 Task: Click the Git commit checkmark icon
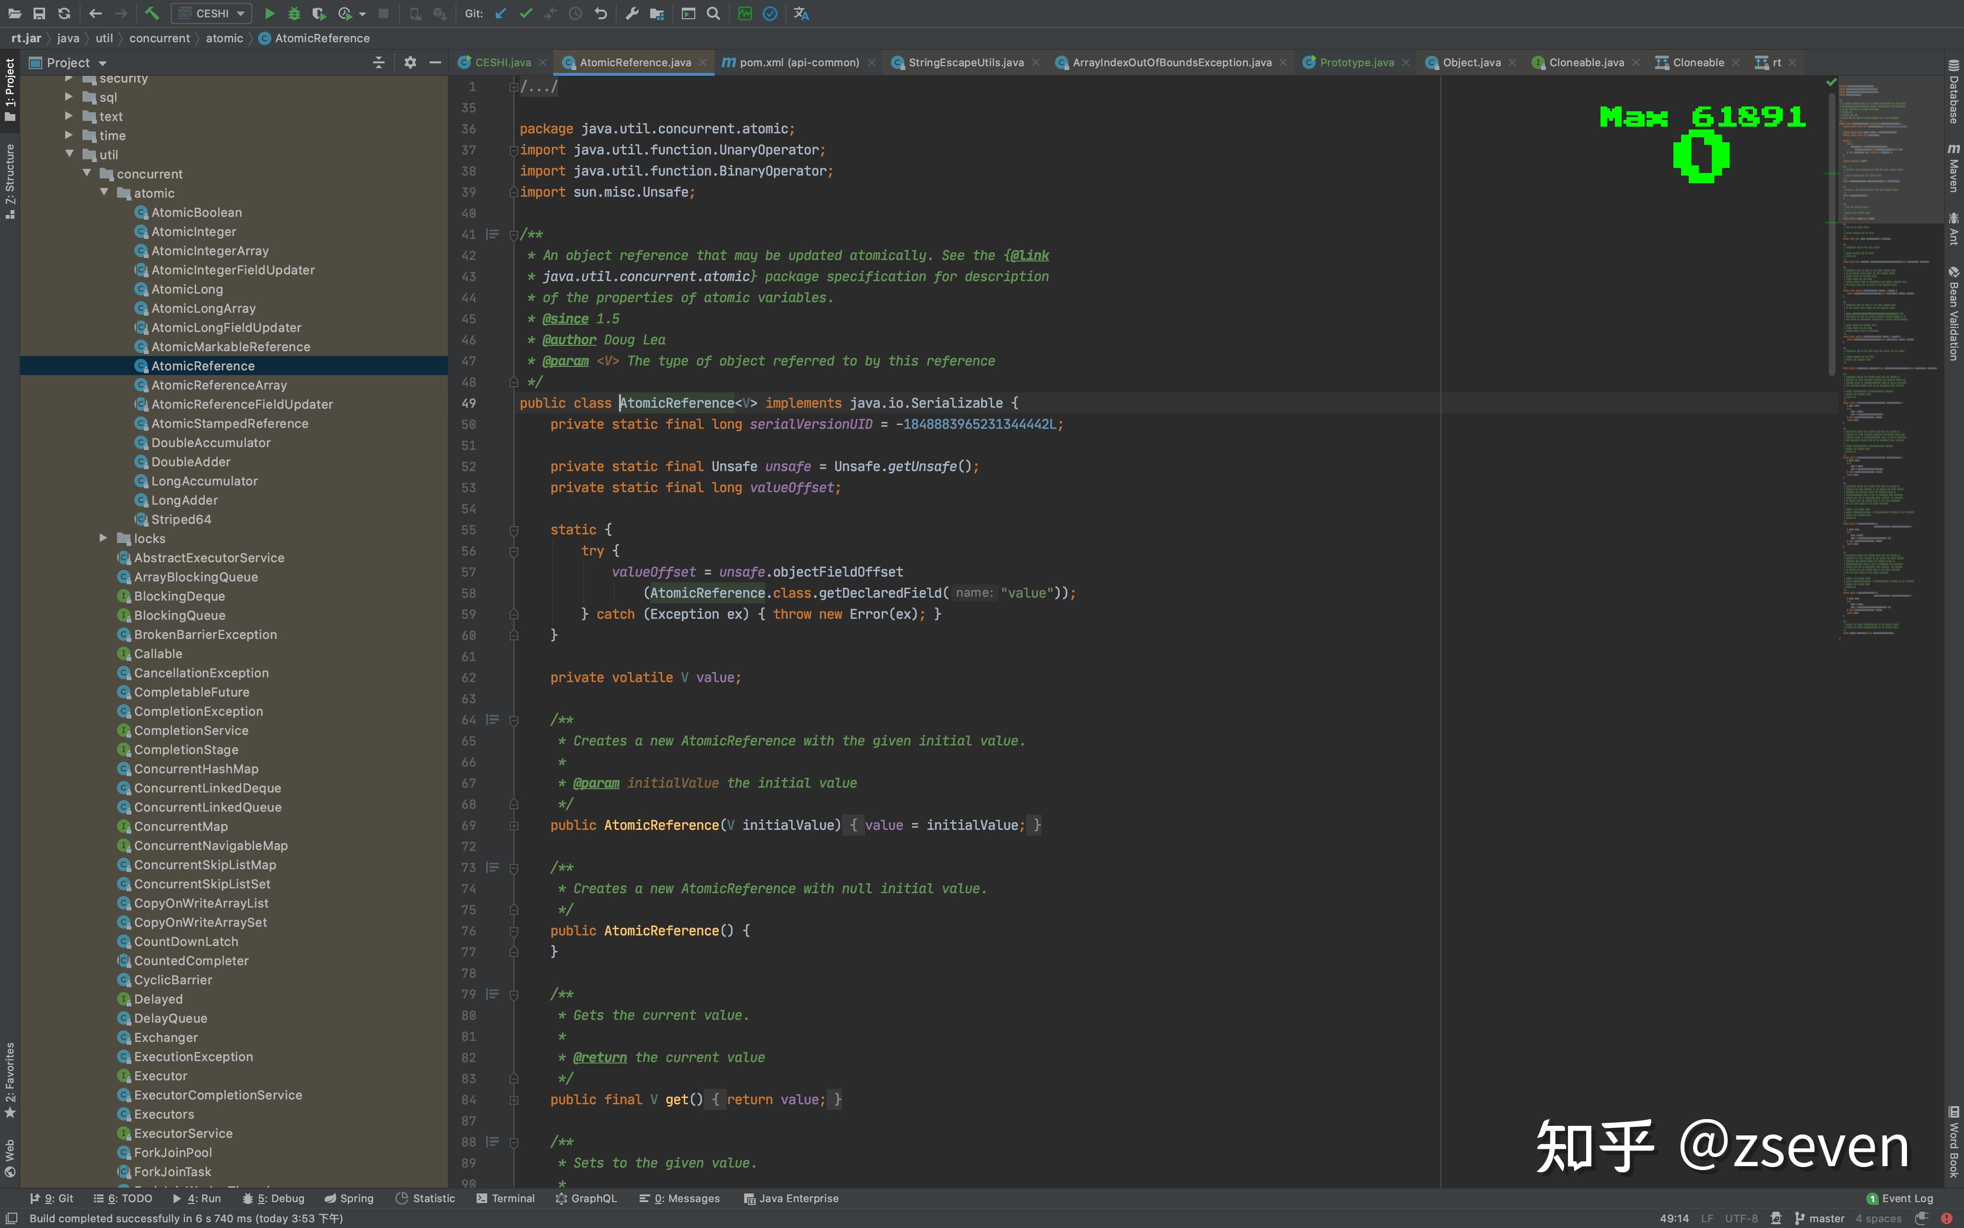[526, 13]
